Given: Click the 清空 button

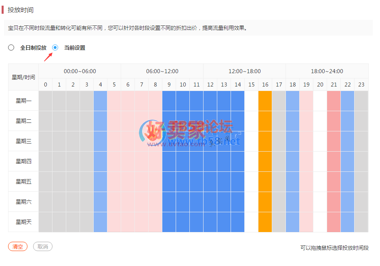Looking at the screenshot, I should tap(18, 247).
